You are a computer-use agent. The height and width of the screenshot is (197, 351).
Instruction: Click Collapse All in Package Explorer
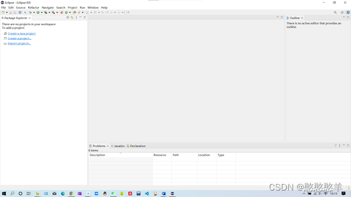pos(68,17)
